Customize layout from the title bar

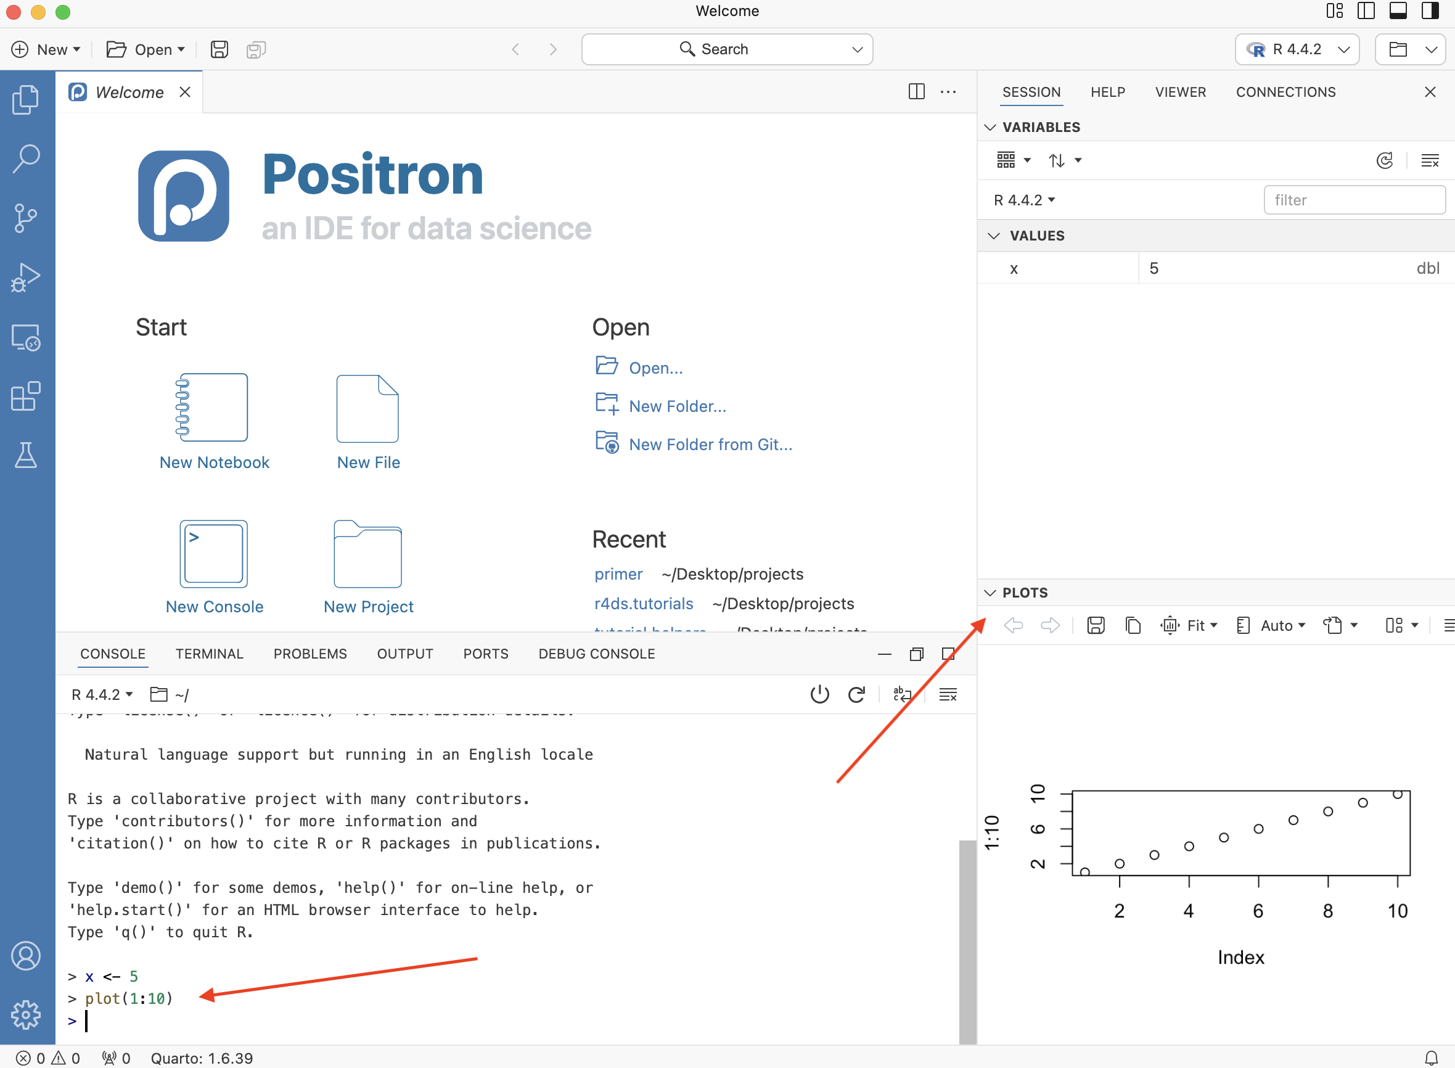click(x=1334, y=11)
